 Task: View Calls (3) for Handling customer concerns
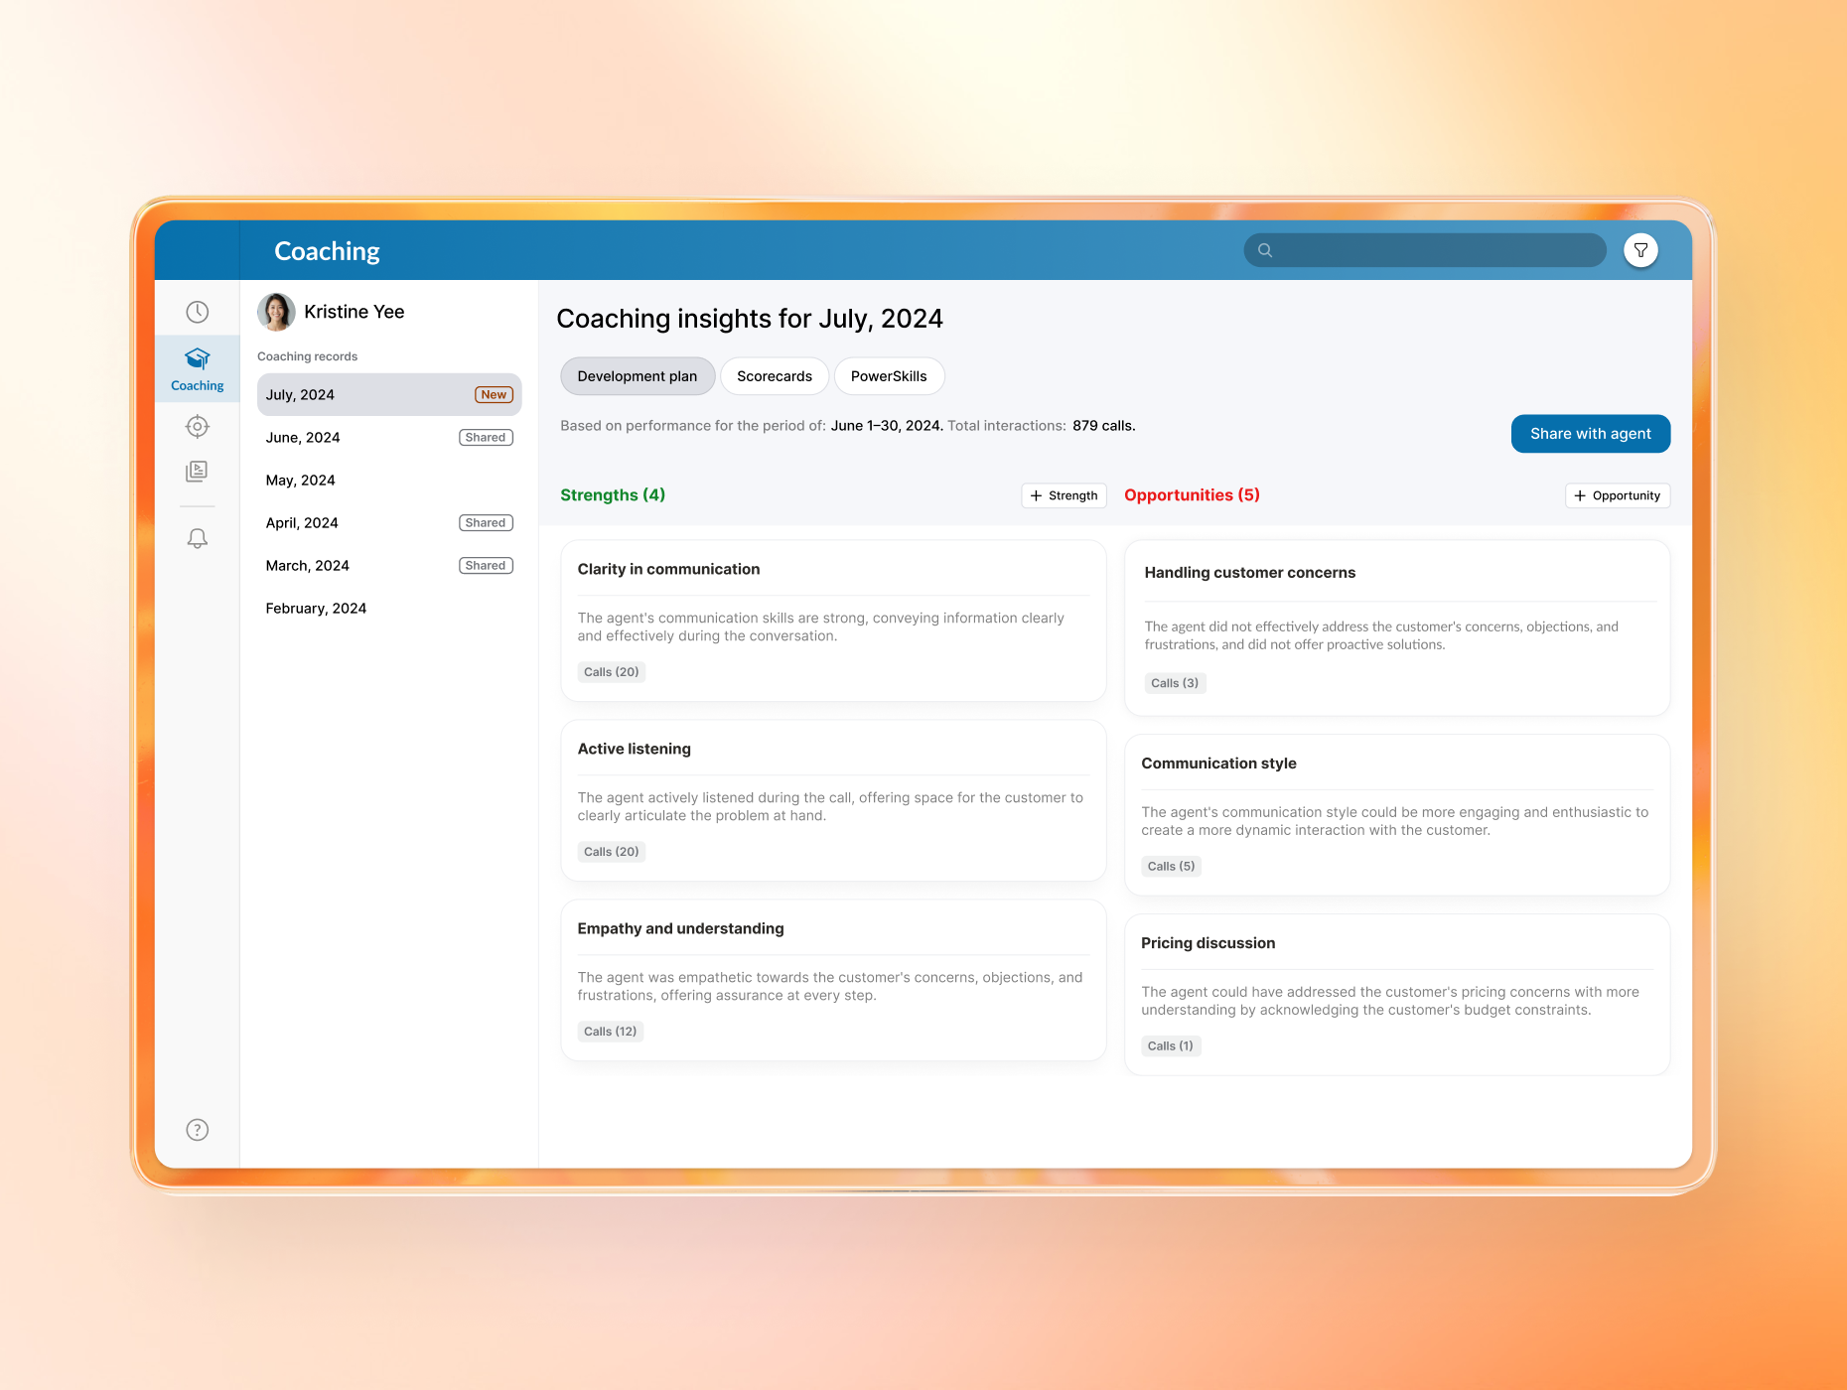click(1174, 683)
